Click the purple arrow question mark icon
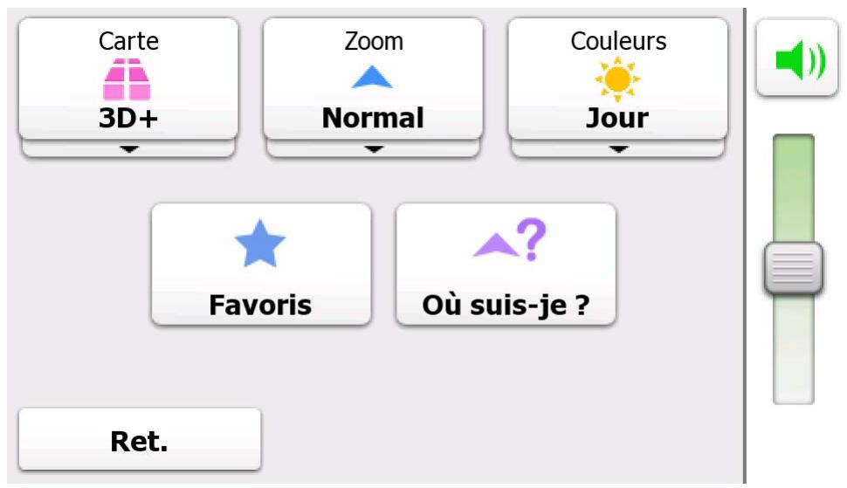 point(510,243)
